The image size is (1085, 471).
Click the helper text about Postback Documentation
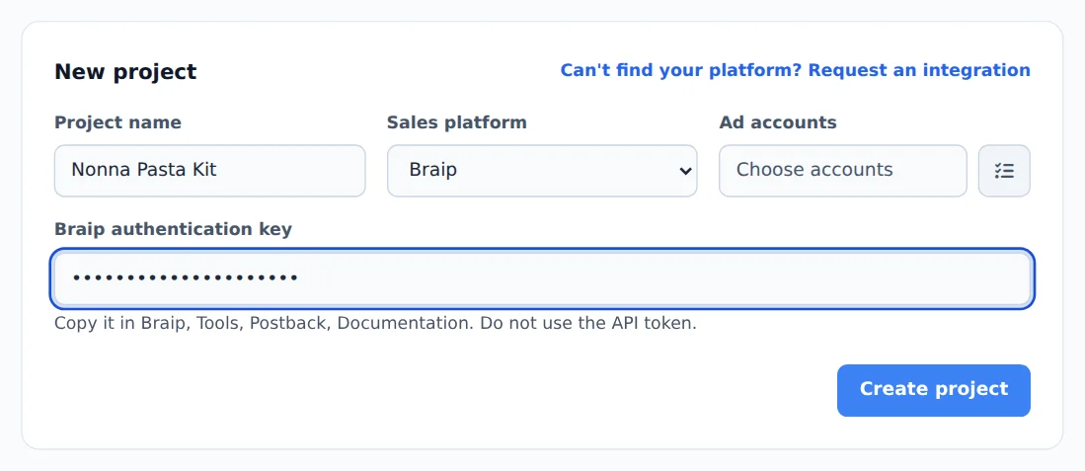point(376,323)
